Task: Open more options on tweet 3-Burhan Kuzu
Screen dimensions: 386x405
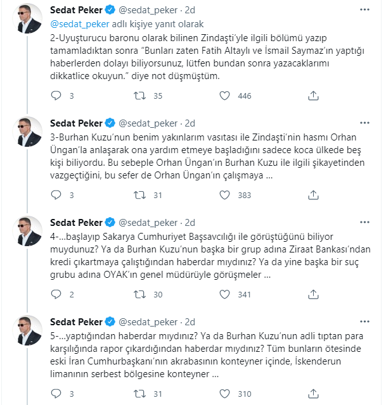Action: tap(364, 123)
